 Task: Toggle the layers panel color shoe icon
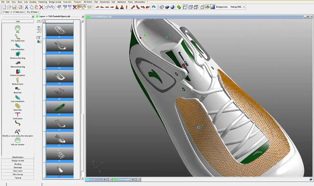coord(39,41)
